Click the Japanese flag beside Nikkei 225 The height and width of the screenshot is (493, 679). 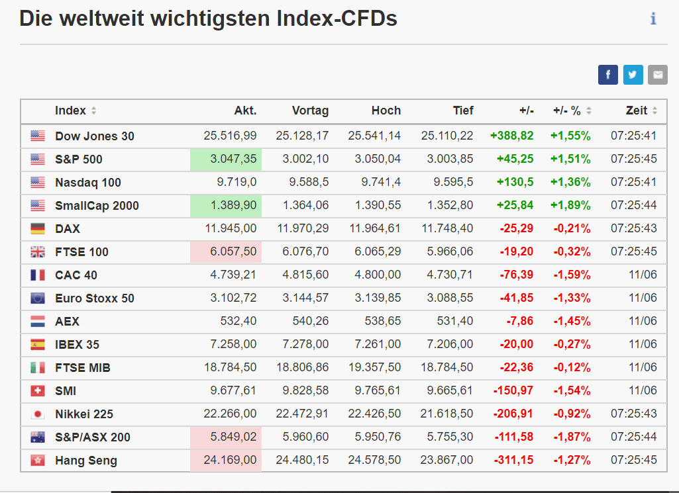click(38, 414)
